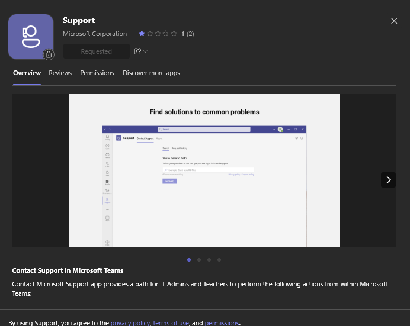
Task: Click the Requested button
Action: click(x=97, y=51)
